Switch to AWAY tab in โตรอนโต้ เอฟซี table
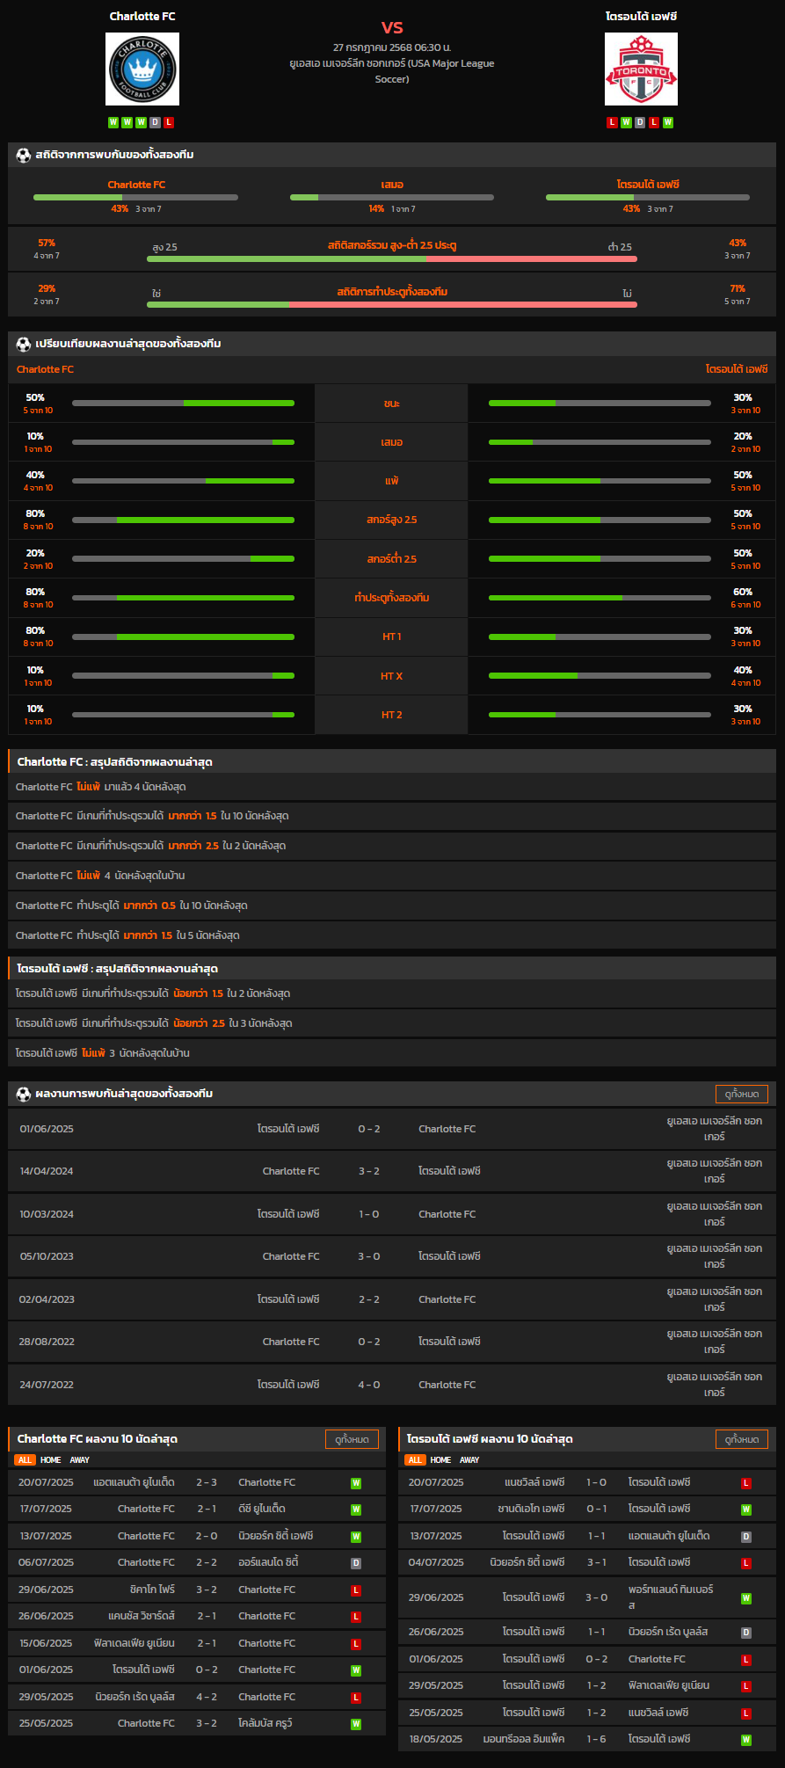 point(470,1460)
